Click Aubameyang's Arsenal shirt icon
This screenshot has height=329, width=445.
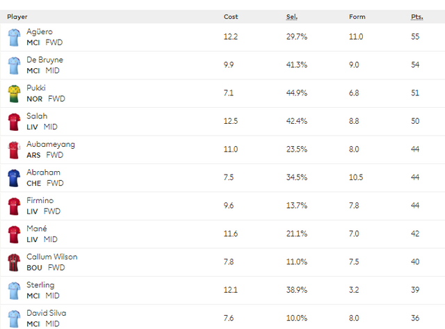pyautogui.click(x=14, y=150)
